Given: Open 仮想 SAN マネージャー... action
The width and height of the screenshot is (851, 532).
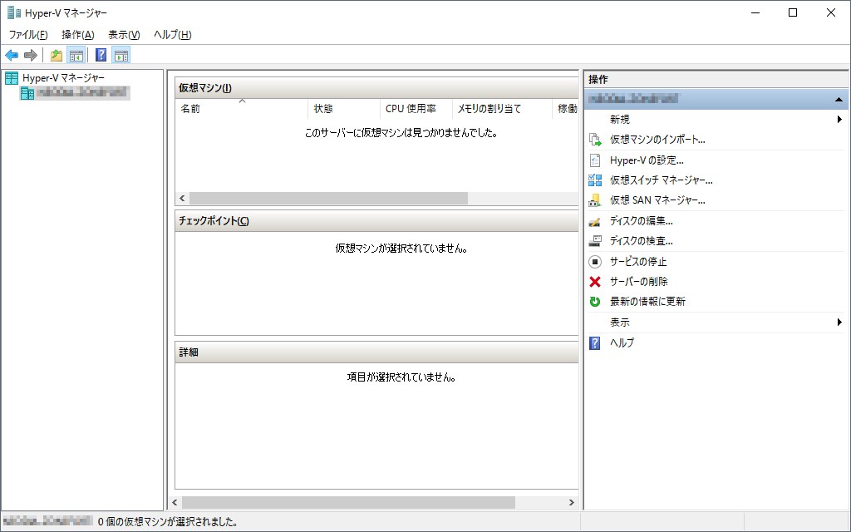Looking at the screenshot, I should click(657, 200).
